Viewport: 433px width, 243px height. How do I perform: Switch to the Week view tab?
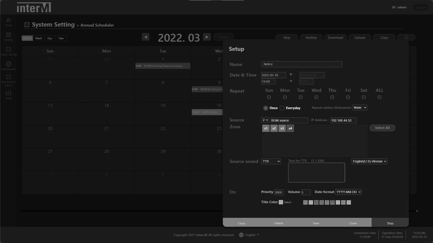(39, 38)
